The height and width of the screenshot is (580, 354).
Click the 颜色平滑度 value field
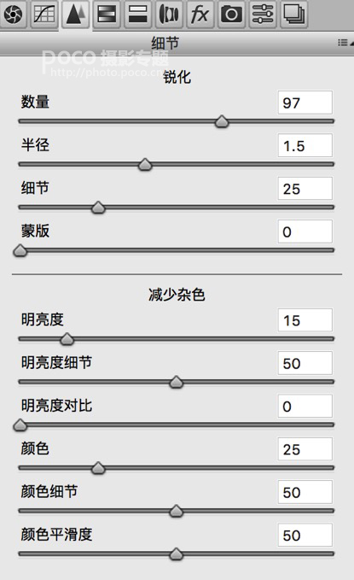305,535
